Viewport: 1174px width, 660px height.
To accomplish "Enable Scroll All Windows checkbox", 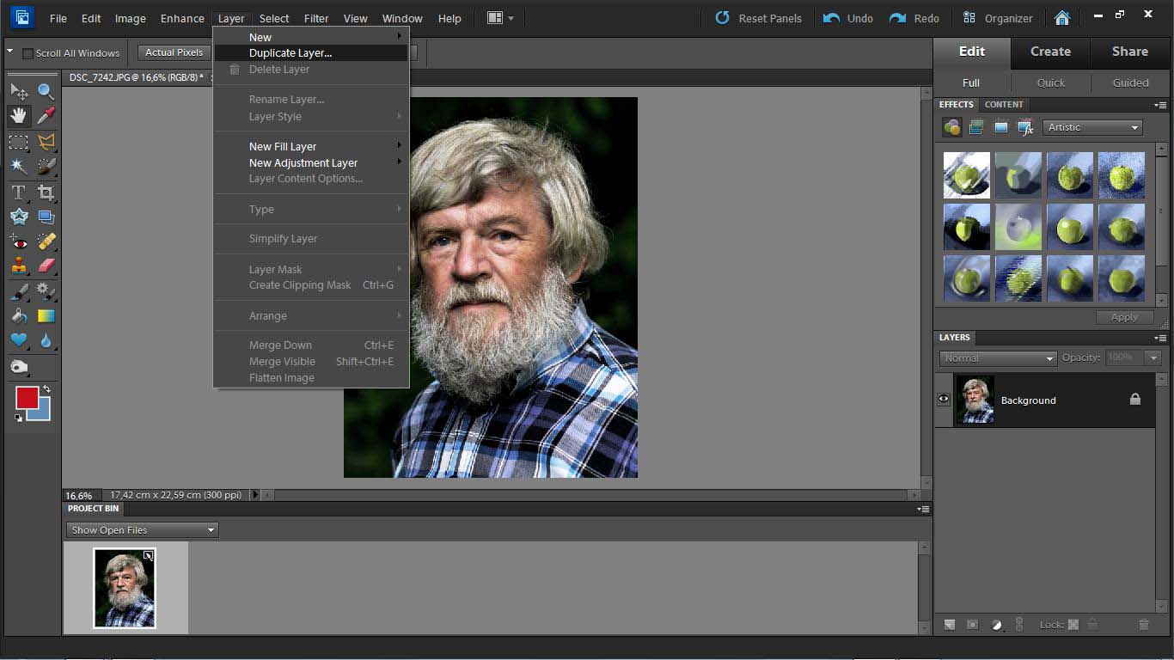I will 28,53.
